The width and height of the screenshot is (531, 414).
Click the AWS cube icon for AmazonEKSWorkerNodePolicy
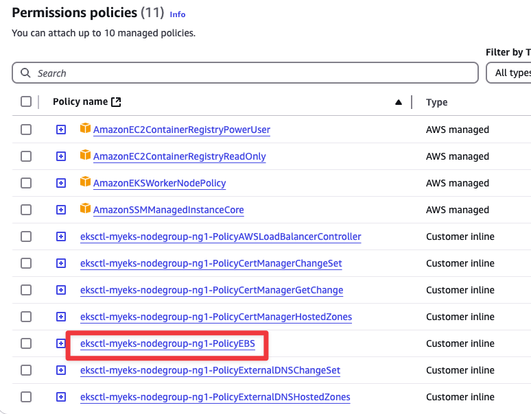tap(85, 181)
